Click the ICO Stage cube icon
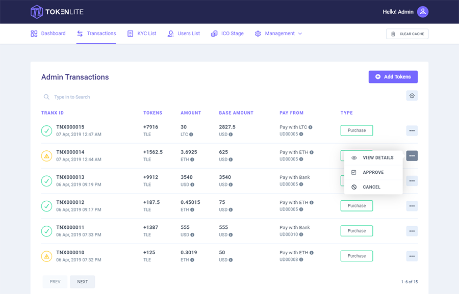 pos(214,33)
